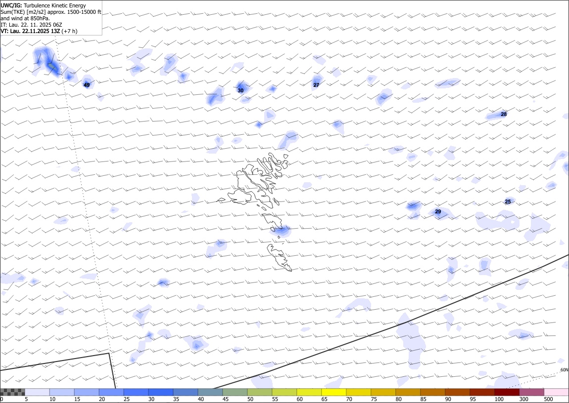The image size is (569, 403).
Task: Select the 'IT: Lau. 22. 11. 2025 06Z' line
Action: 32,25
